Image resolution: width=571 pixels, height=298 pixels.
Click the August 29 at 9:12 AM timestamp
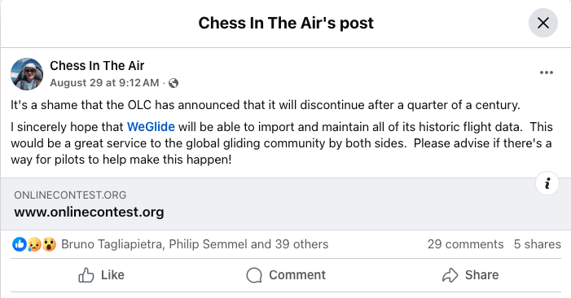pyautogui.click(x=104, y=82)
